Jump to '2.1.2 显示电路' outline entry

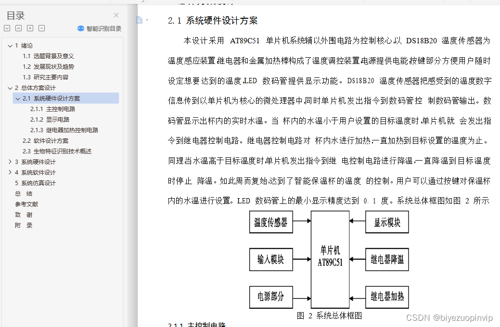(50, 120)
